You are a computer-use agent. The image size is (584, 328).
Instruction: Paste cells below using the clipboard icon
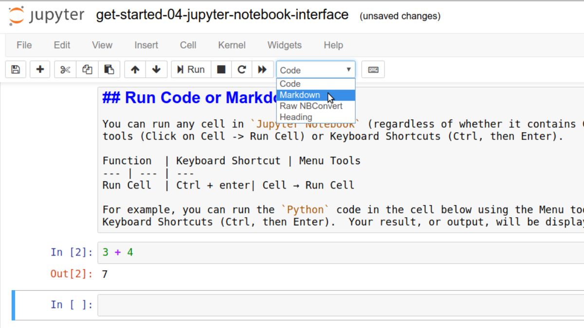(x=109, y=69)
